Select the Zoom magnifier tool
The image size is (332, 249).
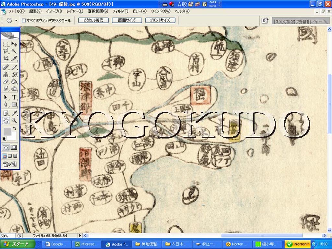click(14, 121)
